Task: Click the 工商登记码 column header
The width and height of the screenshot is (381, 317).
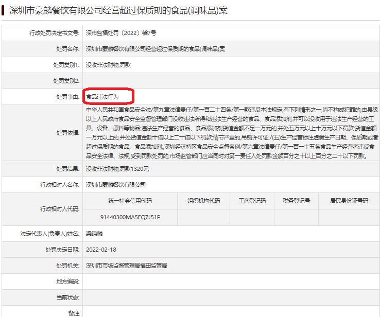Action: (x=252, y=201)
